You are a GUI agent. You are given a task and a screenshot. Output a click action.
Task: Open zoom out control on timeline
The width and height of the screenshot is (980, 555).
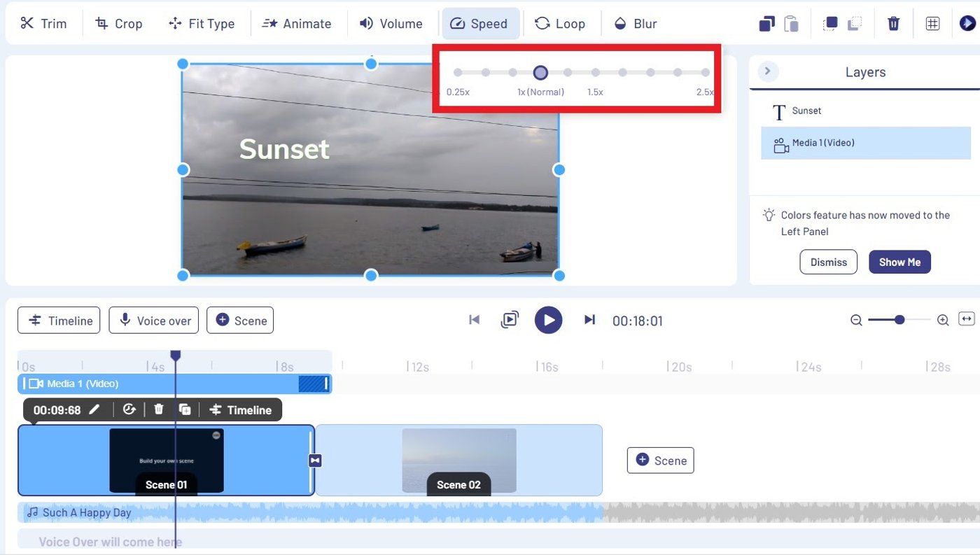pos(855,320)
